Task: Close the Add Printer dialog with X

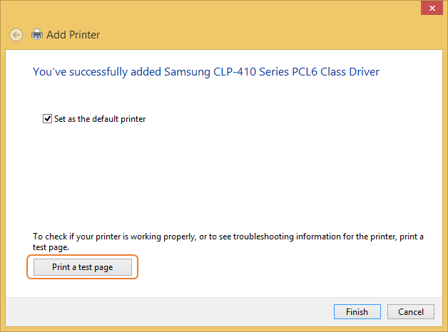Action: click(x=432, y=8)
